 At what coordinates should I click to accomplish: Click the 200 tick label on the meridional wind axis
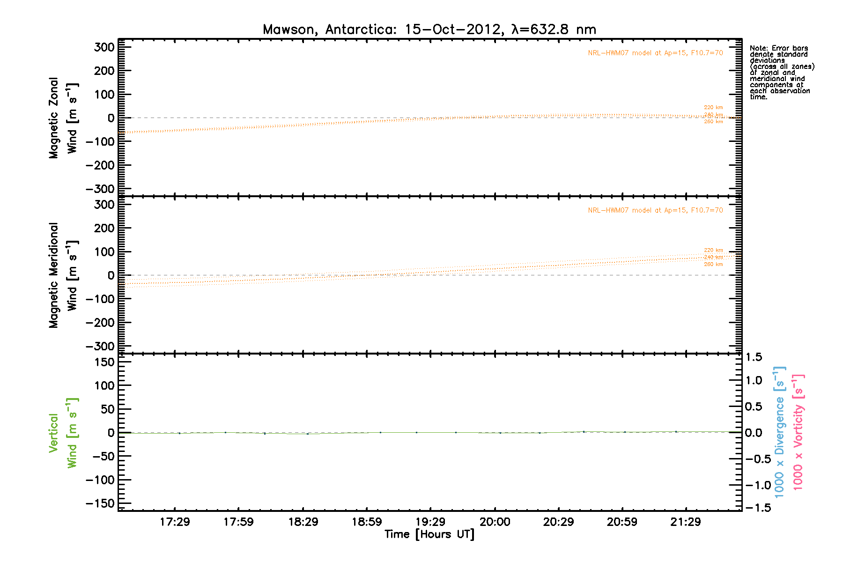point(104,228)
